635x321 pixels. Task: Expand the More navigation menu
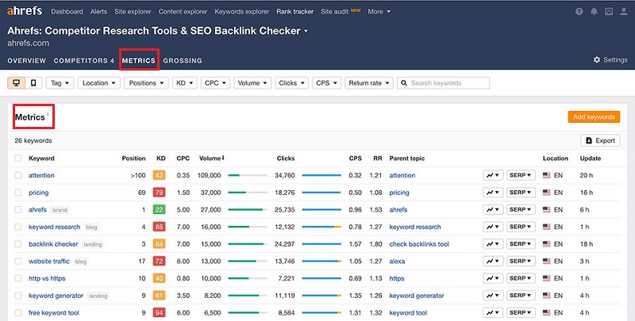pyautogui.click(x=379, y=12)
